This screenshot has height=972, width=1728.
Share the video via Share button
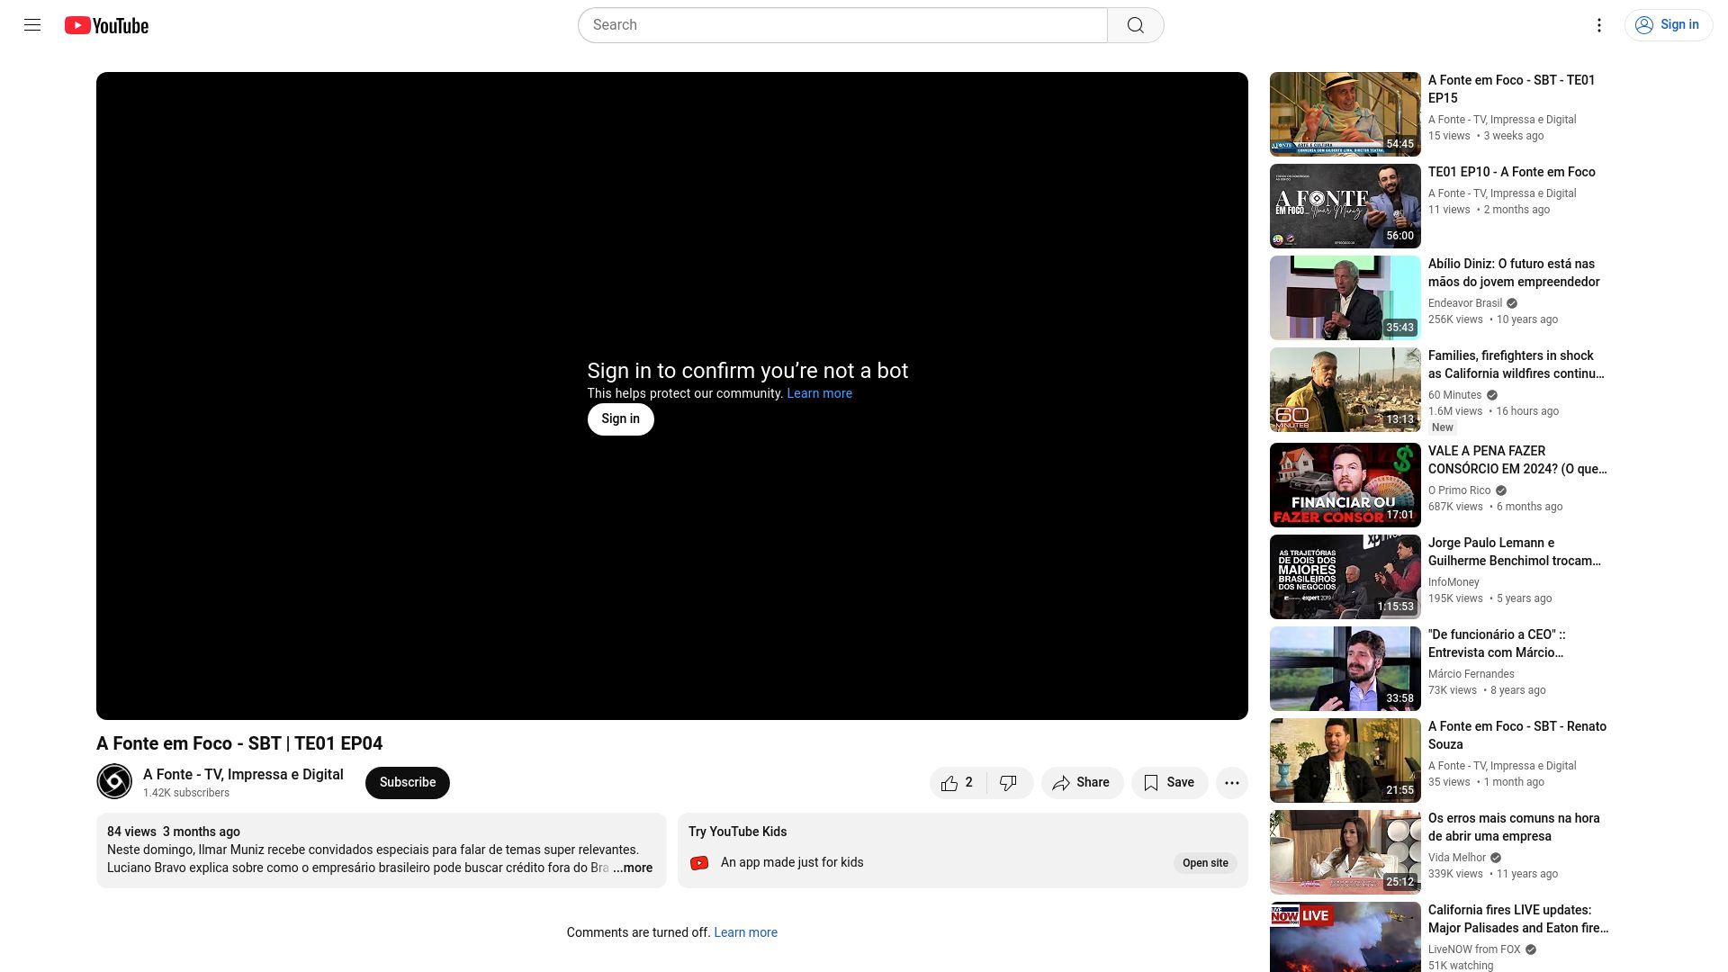pos(1081,783)
